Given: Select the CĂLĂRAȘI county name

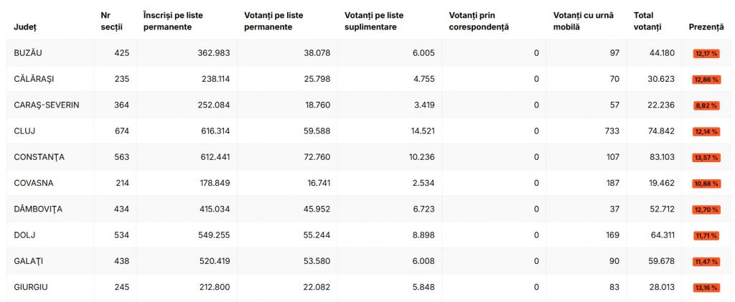Looking at the screenshot, I should pyautogui.click(x=34, y=79).
